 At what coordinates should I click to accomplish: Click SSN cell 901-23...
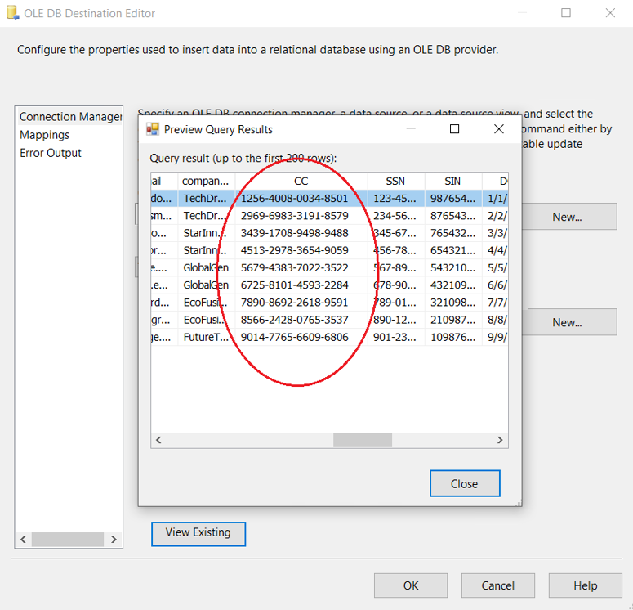pos(395,337)
